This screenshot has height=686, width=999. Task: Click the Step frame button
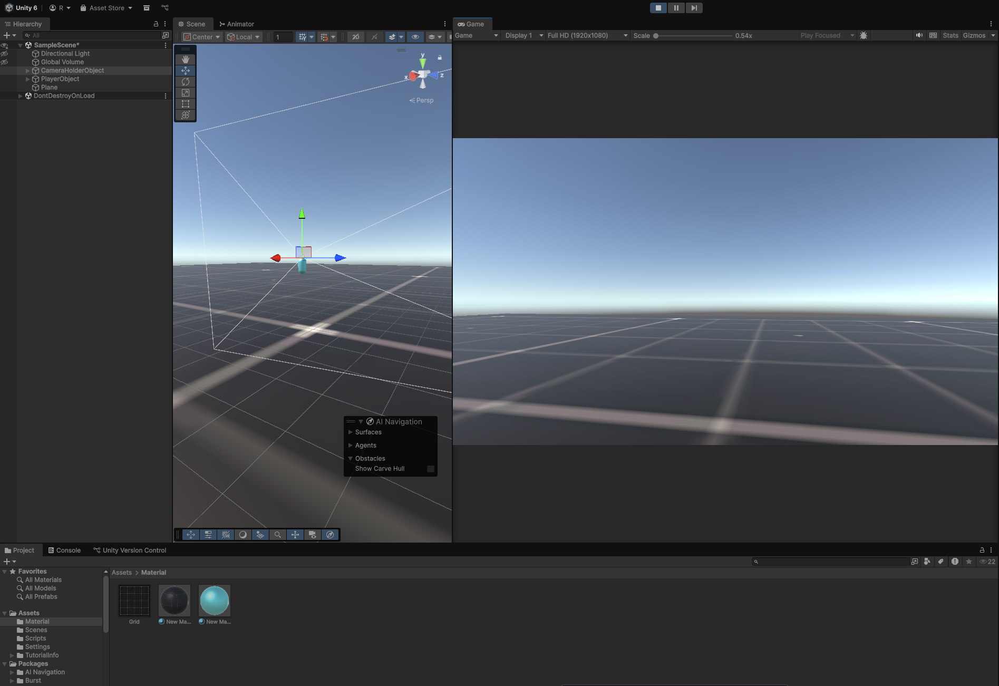(694, 8)
